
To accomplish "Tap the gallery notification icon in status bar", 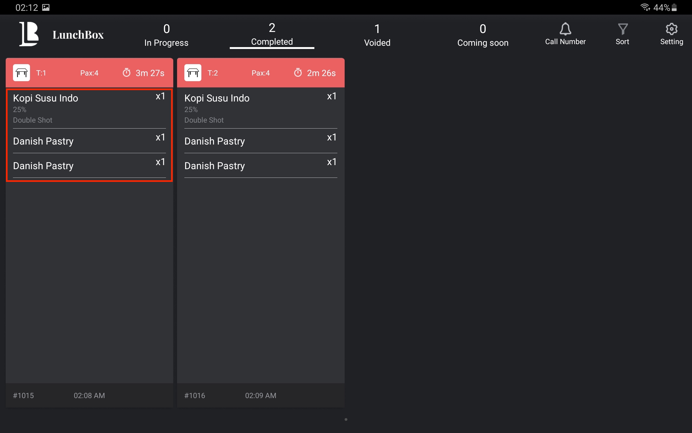I will click(x=46, y=8).
